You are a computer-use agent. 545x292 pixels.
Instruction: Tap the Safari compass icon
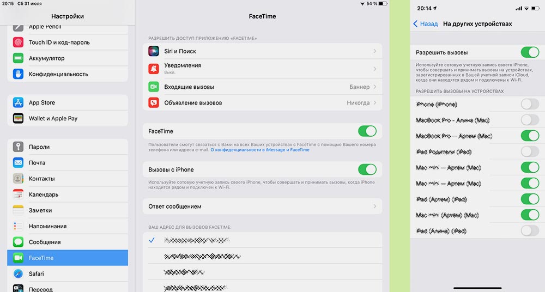tap(18, 273)
